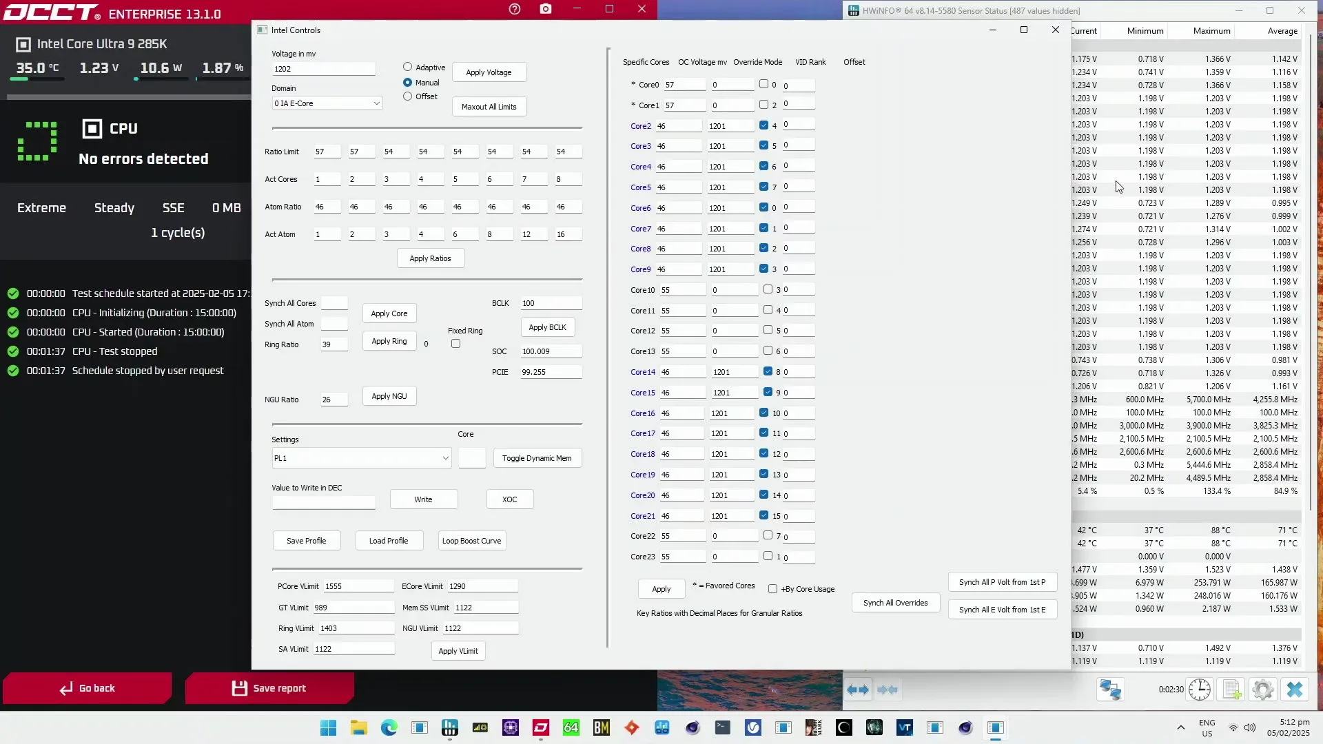The width and height of the screenshot is (1323, 744).
Task: Click Go back button in OCCT
Action: [87, 688]
